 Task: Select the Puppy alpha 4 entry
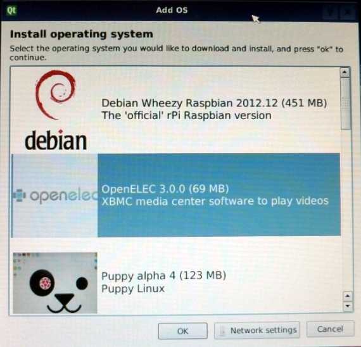(x=175, y=282)
